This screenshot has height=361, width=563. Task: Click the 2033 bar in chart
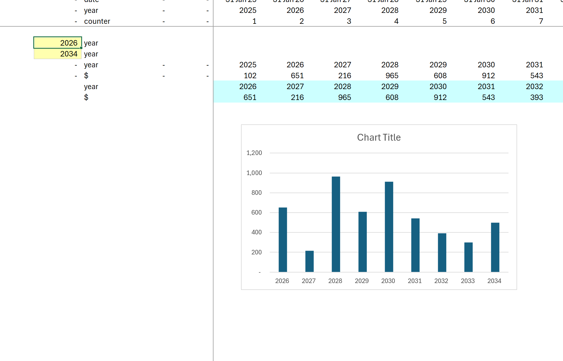coord(468,257)
